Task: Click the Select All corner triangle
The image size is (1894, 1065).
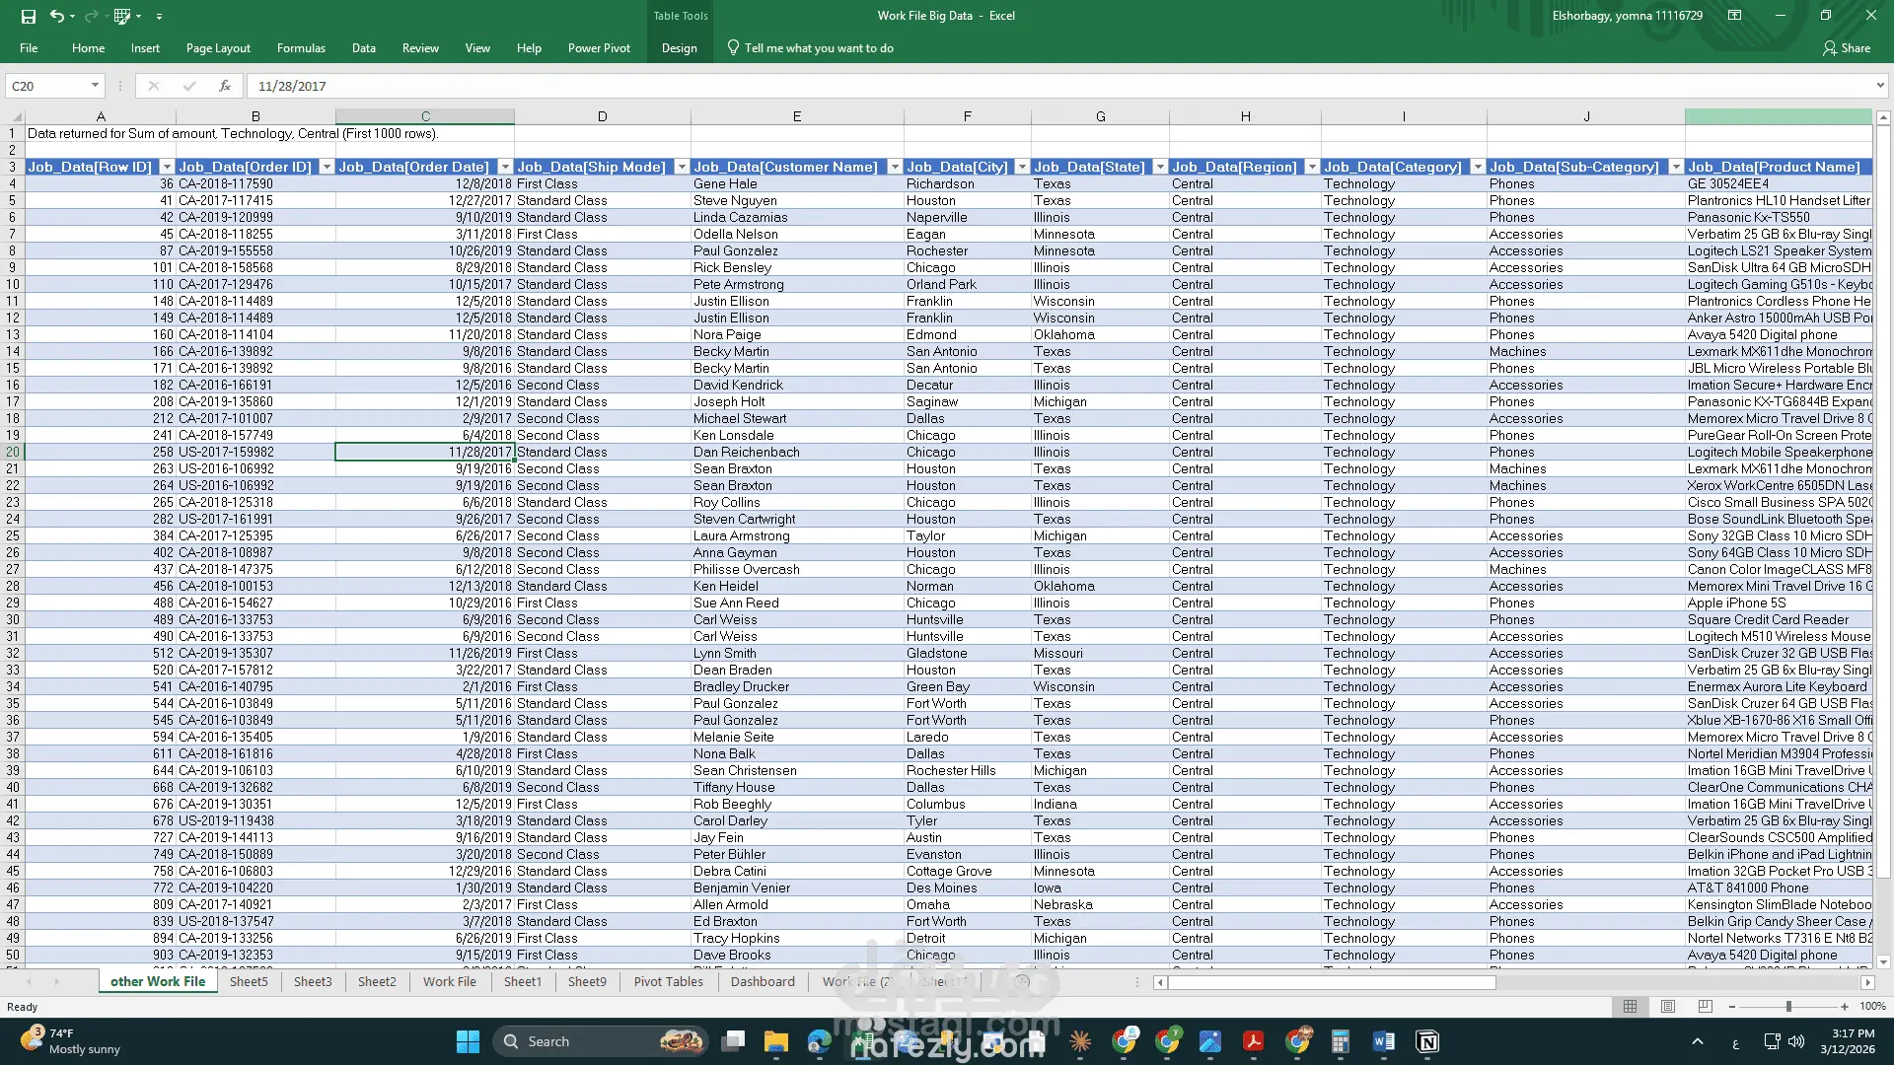Action: (x=15, y=116)
